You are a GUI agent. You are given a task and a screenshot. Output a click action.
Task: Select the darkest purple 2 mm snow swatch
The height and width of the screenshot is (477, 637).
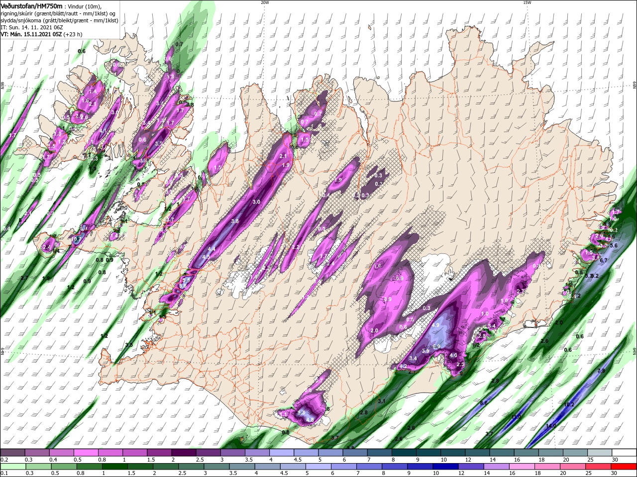(184, 453)
